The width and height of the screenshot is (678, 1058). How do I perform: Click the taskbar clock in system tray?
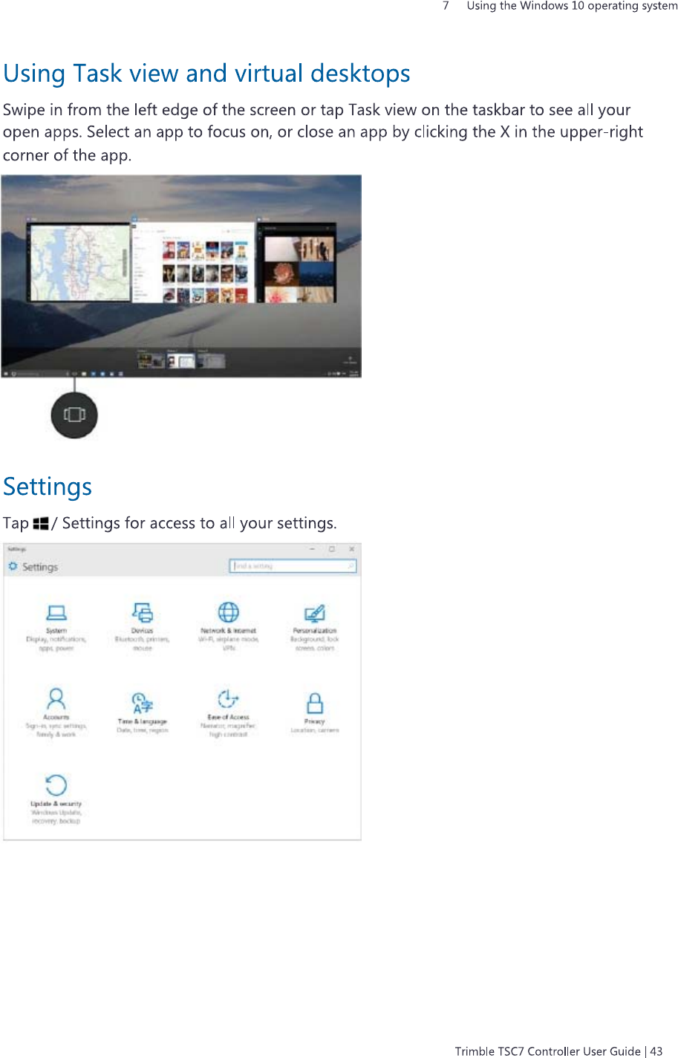click(353, 374)
